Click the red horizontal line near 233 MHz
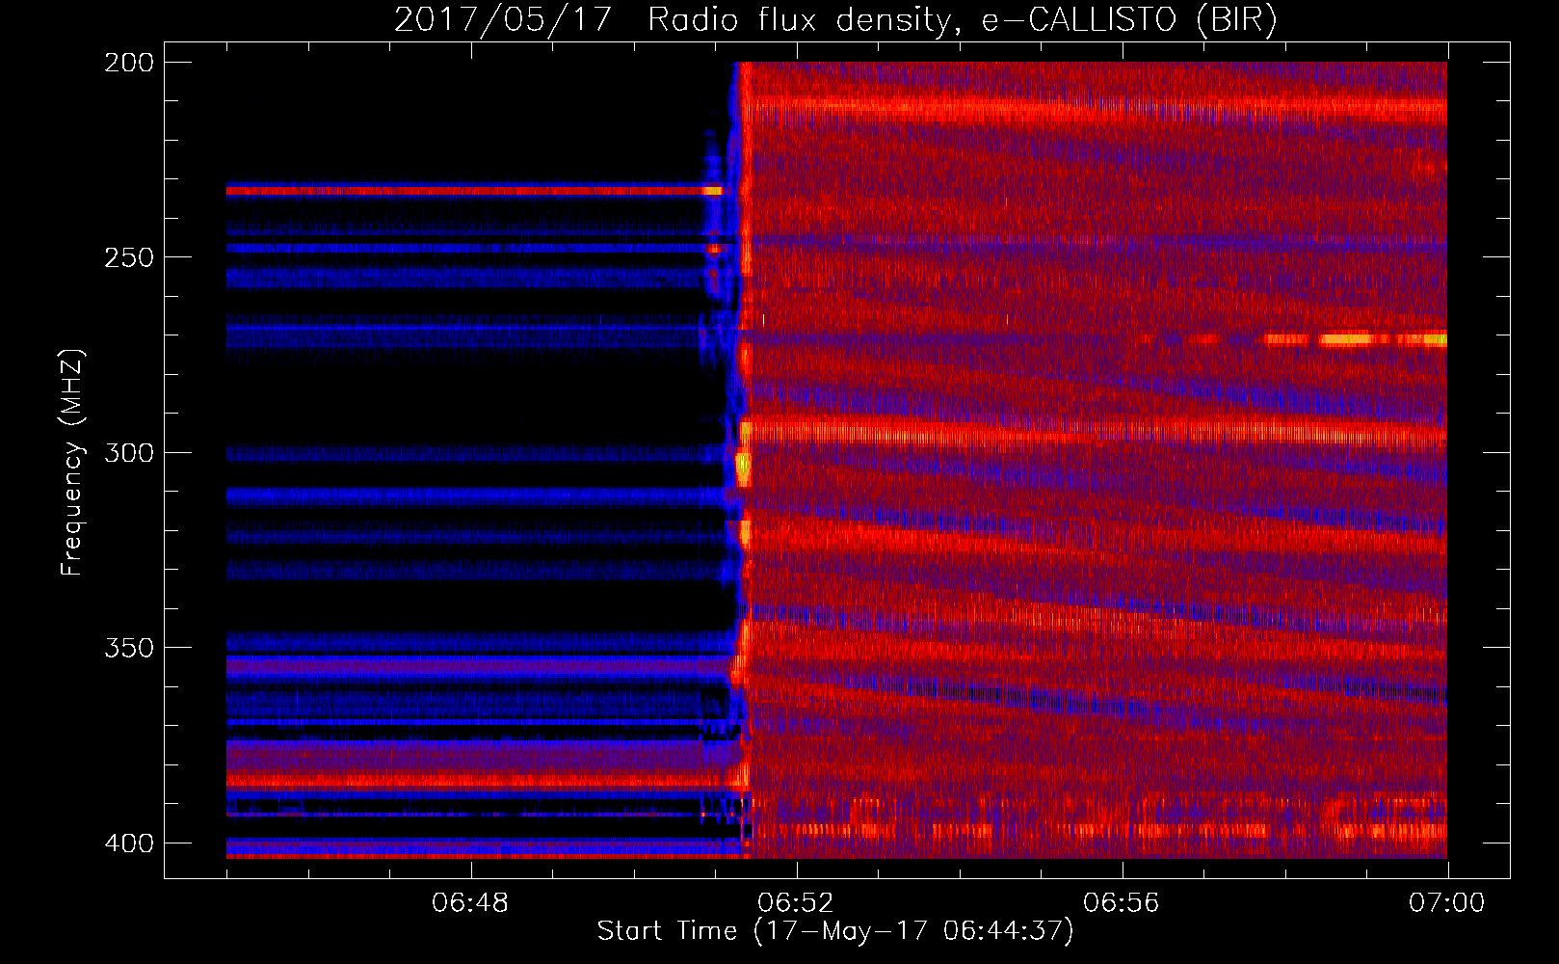 [x=474, y=191]
